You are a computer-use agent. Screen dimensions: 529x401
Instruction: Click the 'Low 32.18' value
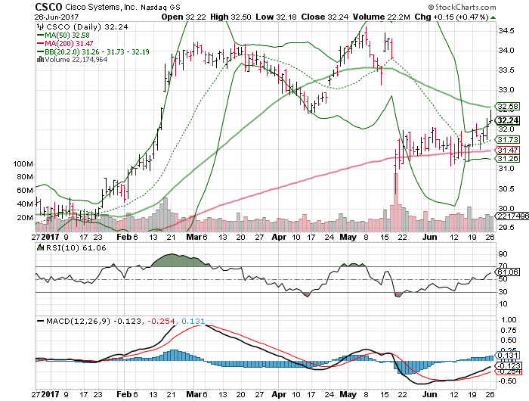pyautogui.click(x=277, y=17)
